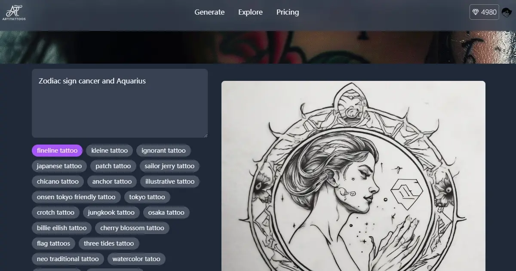Enable the illustrative tattoo style
The image size is (516, 271).
(170, 182)
